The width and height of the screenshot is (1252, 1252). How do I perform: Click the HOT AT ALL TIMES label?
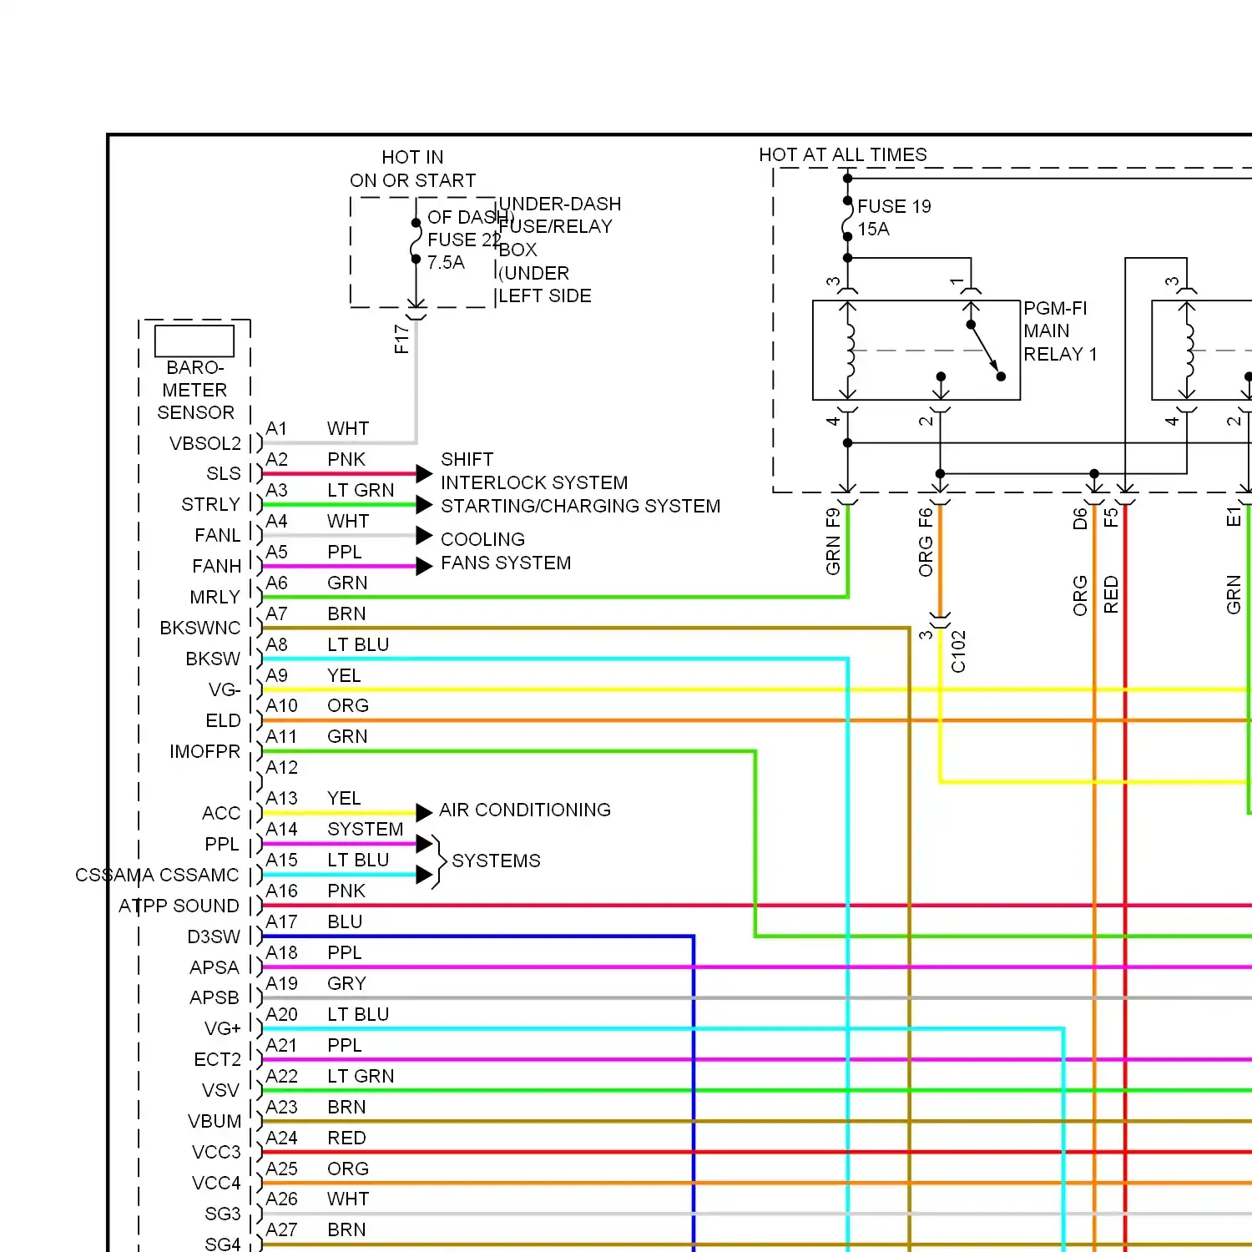pos(842,154)
